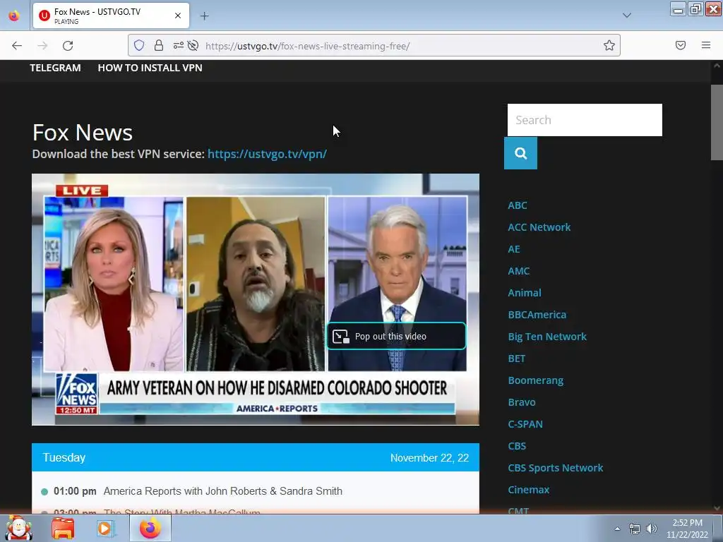723x542 pixels.
Task: Show hidden system tray icons
Action: point(617,529)
